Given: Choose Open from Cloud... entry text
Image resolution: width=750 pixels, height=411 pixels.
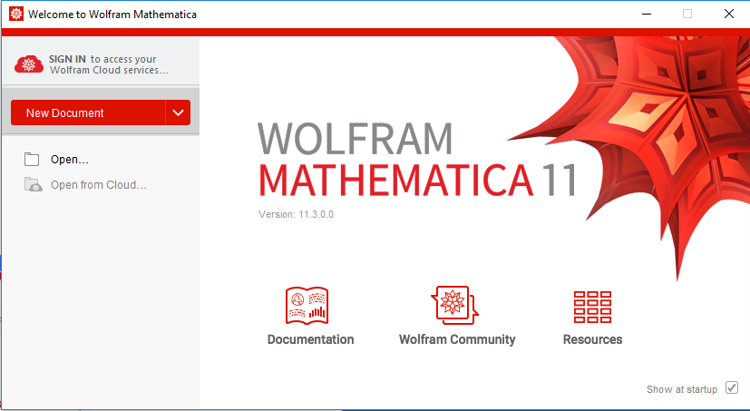Looking at the screenshot, I should tap(98, 185).
